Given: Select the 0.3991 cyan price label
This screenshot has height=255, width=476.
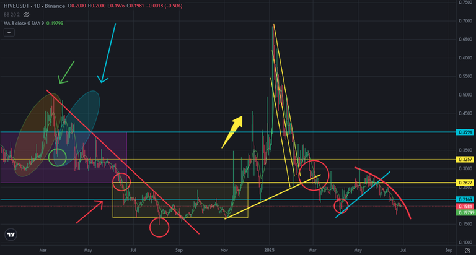Looking at the screenshot, I should tap(465, 132).
